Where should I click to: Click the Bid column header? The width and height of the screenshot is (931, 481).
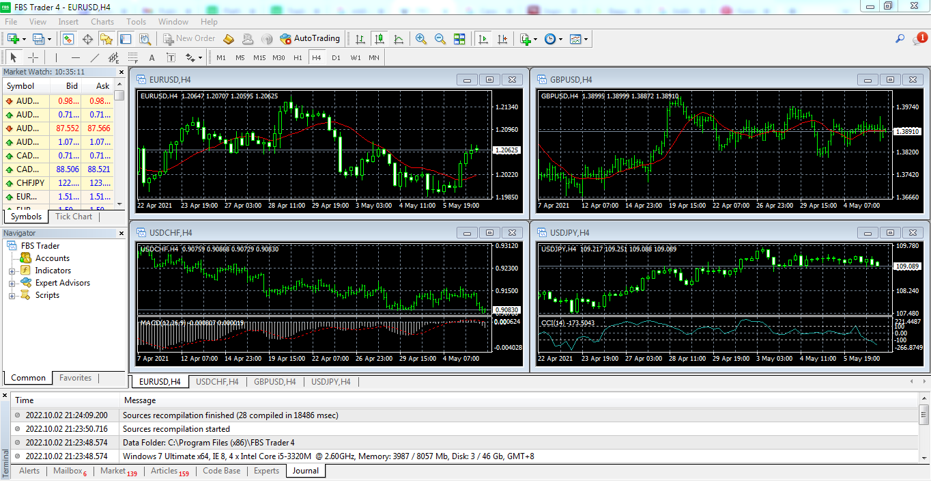(x=66, y=86)
